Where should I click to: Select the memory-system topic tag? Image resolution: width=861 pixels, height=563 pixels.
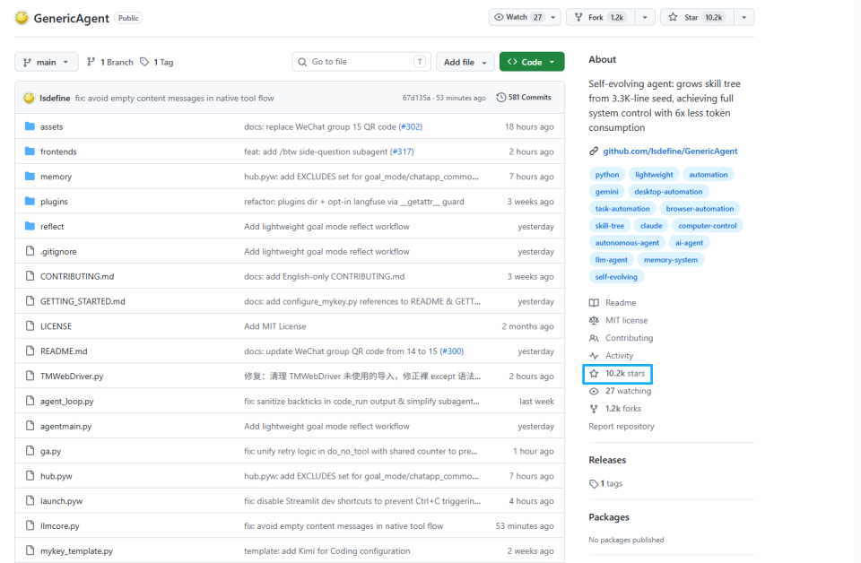tap(671, 260)
